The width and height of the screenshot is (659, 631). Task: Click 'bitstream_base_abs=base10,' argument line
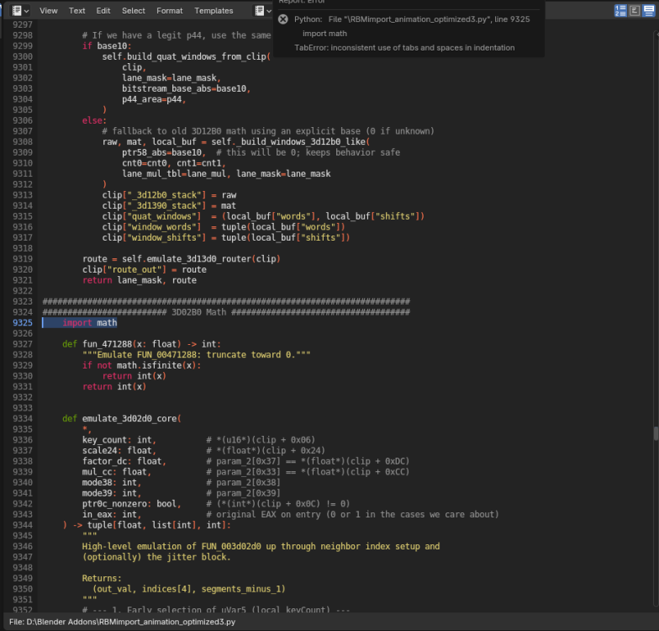pos(187,88)
